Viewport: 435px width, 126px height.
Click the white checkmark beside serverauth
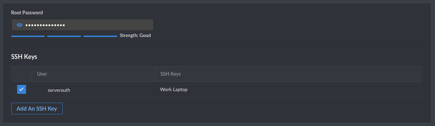tap(22, 89)
